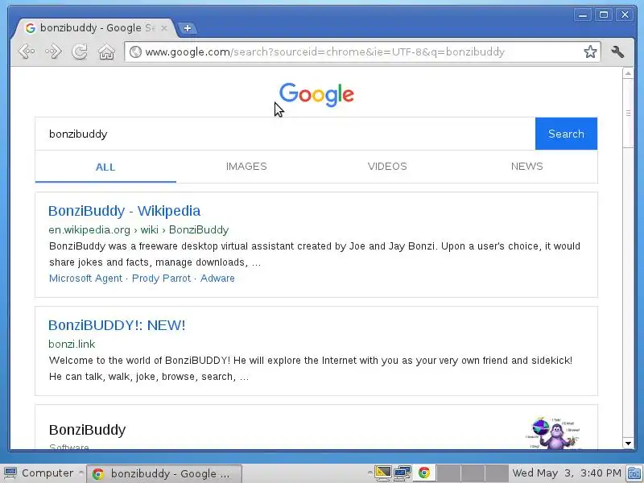This screenshot has width=644, height=483.
Task: Click the bonzibuddy search input box
Action: click(285, 134)
